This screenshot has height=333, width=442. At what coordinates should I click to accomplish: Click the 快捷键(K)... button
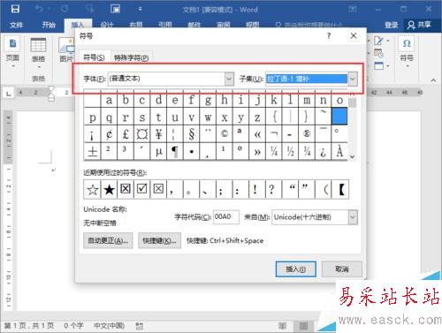coord(159,240)
